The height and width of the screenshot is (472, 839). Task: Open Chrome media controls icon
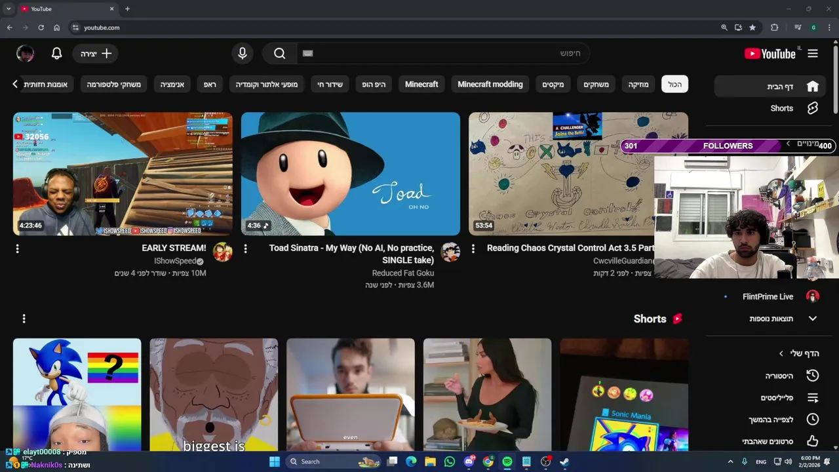[798, 28]
